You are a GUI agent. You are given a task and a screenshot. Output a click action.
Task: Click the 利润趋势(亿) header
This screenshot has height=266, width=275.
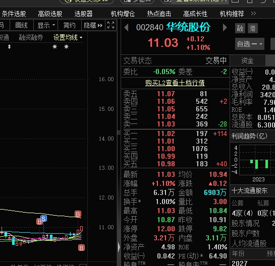[x=249, y=136]
